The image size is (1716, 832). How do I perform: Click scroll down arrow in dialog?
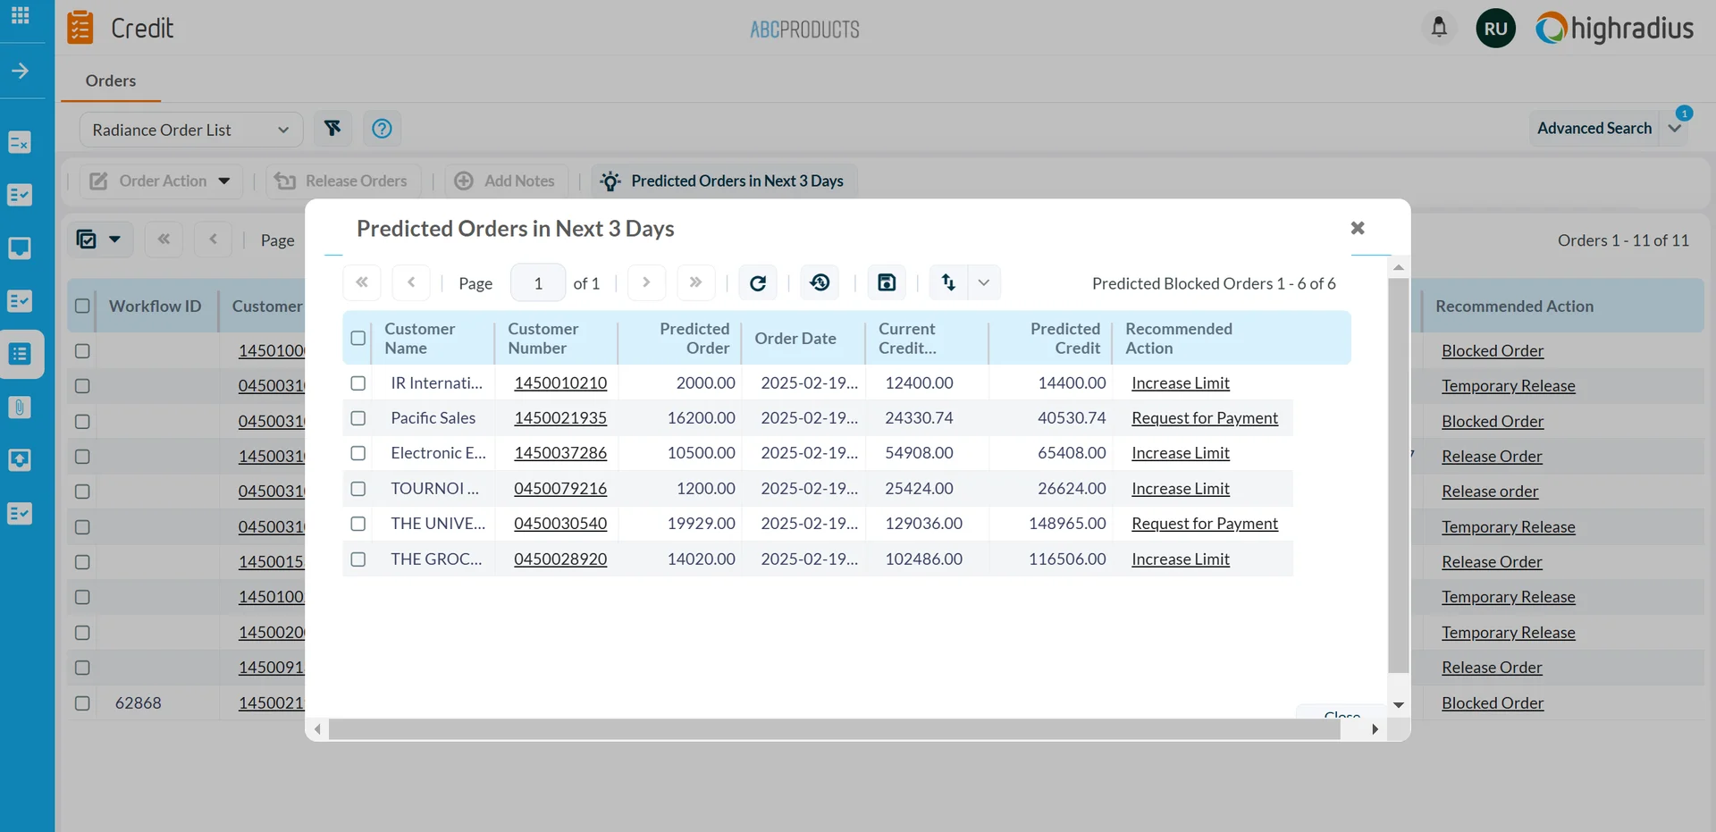(x=1399, y=705)
